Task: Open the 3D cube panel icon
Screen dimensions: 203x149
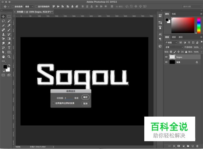Action: 160,46
